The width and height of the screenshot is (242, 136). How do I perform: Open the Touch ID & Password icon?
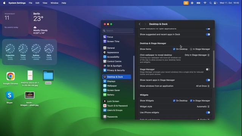click(x=105, y=106)
